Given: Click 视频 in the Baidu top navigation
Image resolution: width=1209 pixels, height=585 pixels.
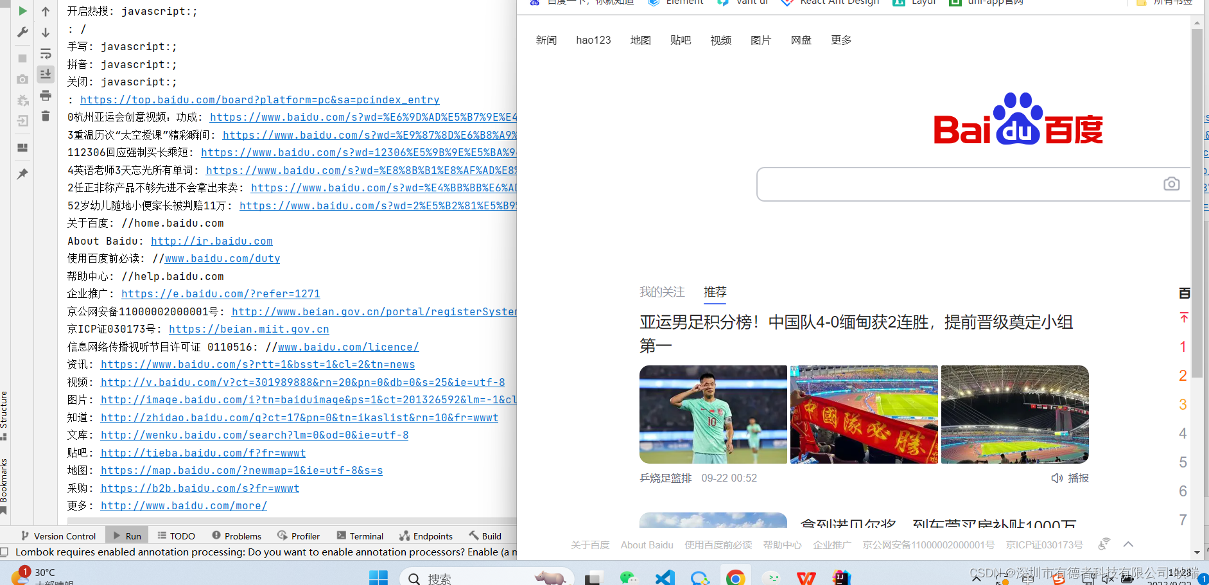Looking at the screenshot, I should (721, 40).
